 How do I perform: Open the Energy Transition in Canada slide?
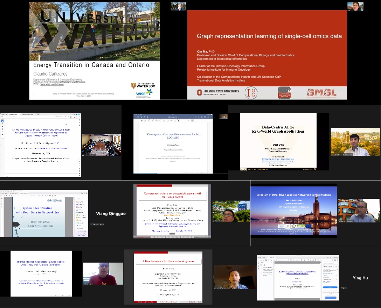point(95,51)
